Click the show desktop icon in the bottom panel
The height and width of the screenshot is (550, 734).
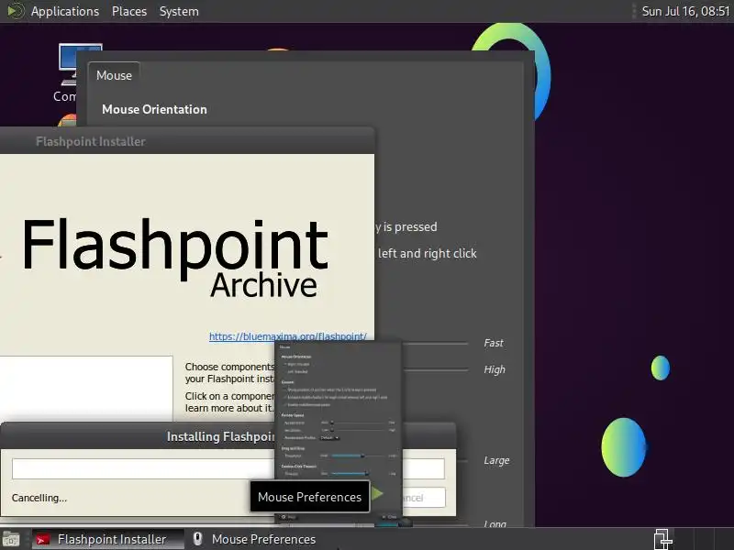pyautogui.click(x=11, y=539)
